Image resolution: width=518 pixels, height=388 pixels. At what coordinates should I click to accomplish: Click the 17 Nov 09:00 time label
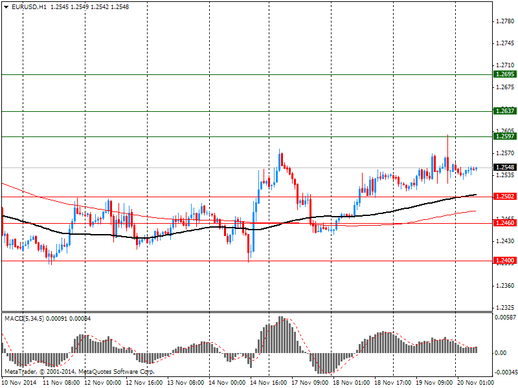310,383
